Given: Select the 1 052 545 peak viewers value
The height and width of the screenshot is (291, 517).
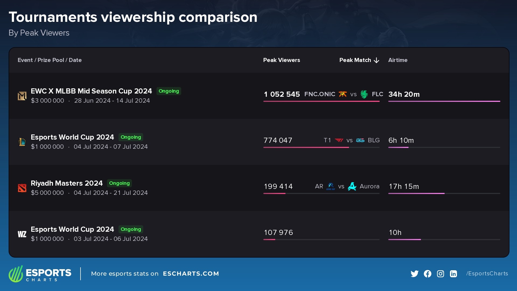Looking at the screenshot, I should (282, 94).
